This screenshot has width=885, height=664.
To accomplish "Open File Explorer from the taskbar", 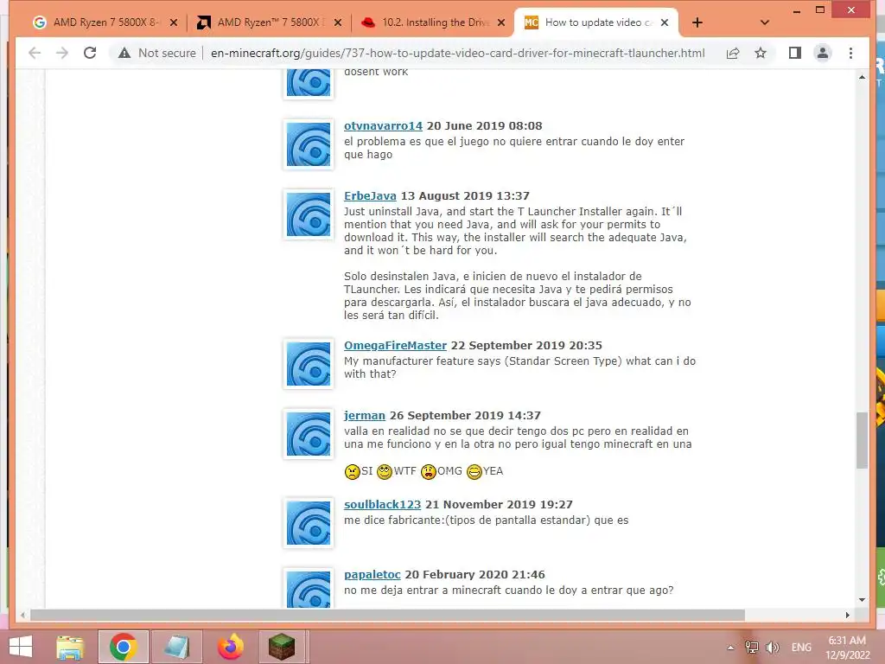I will coord(70,647).
